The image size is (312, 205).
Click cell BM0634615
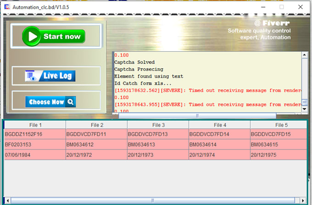point(279,144)
